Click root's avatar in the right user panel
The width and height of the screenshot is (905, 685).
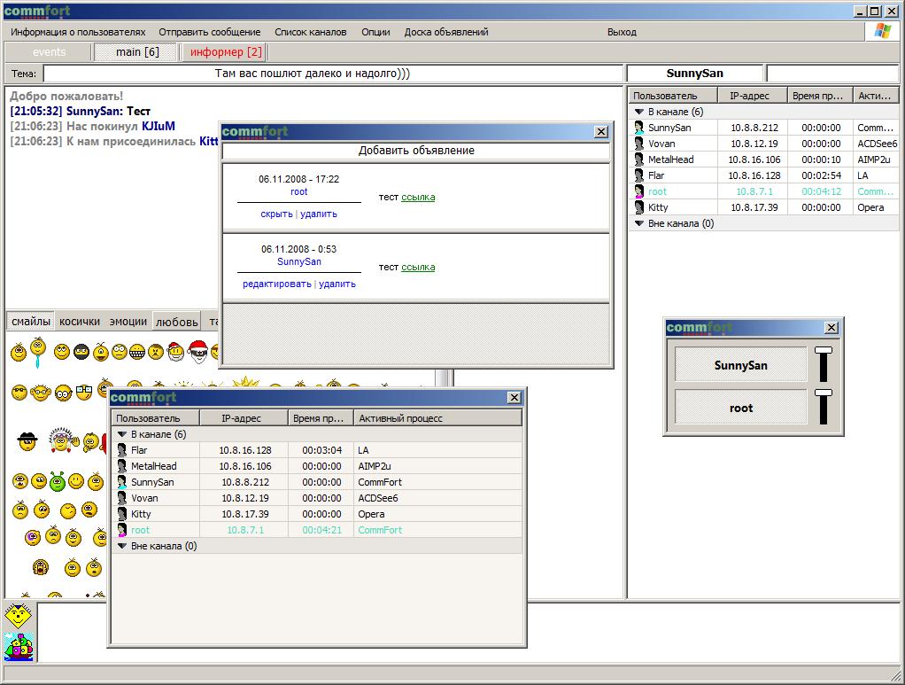tap(639, 191)
